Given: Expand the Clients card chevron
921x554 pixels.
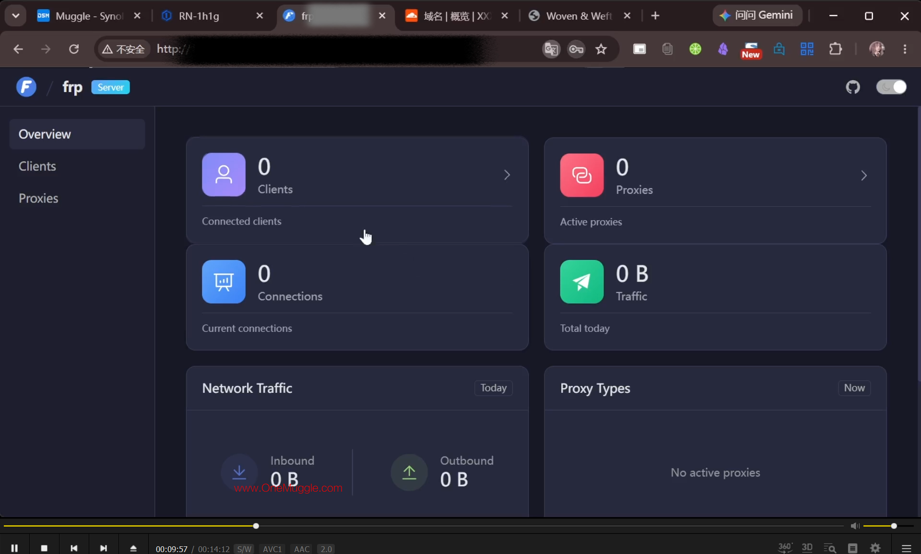Looking at the screenshot, I should 507,175.
